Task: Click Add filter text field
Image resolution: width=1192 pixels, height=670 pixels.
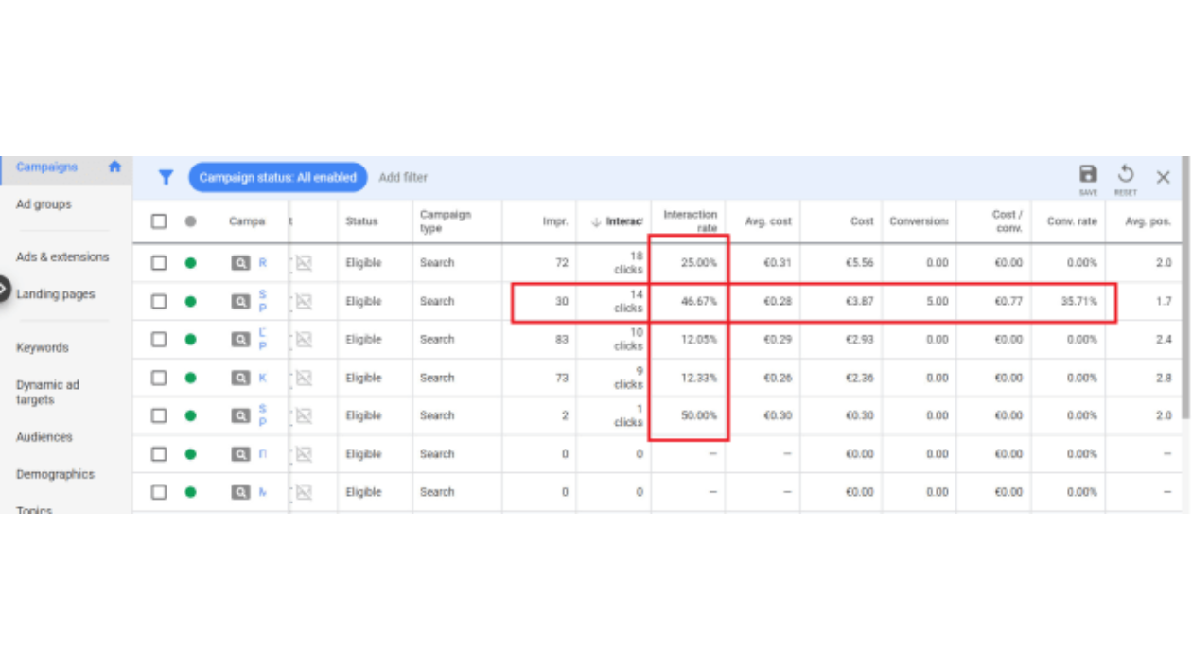Action: coord(403,177)
